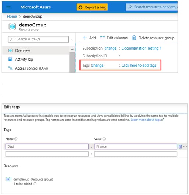Image resolution: width=189 pixels, height=195 pixels.
Task: Click the Subscription ID label
Action: 95,56
